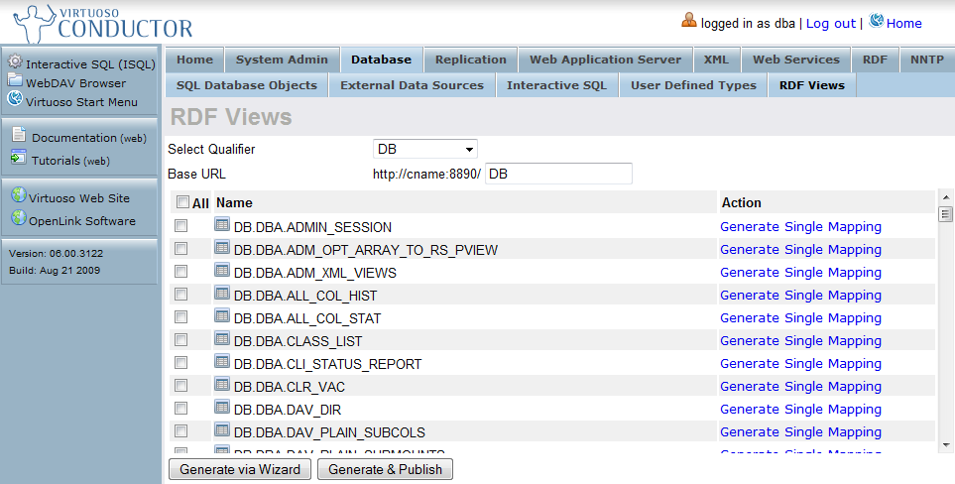955x484 pixels.
Task: Open the WebDAV Browser folder icon
Action: pyautogui.click(x=15, y=81)
